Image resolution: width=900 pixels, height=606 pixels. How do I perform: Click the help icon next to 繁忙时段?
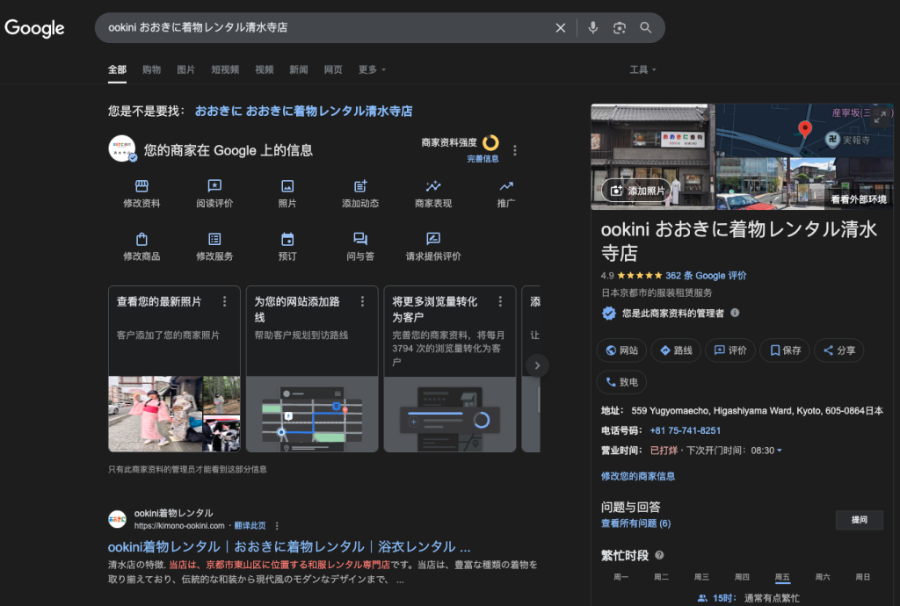click(659, 555)
